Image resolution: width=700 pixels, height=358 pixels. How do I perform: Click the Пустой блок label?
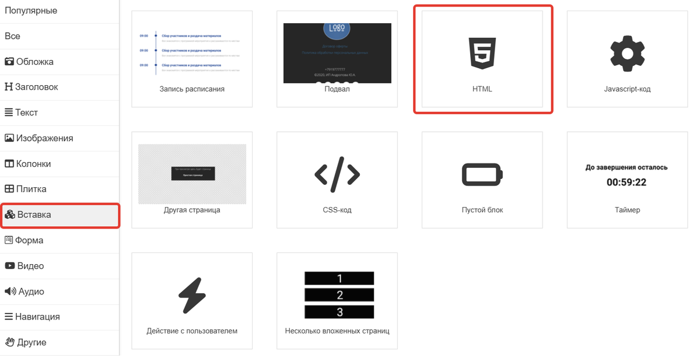click(x=482, y=210)
